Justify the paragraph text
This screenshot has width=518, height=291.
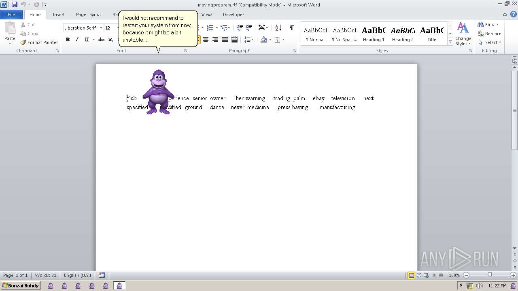coord(225,40)
